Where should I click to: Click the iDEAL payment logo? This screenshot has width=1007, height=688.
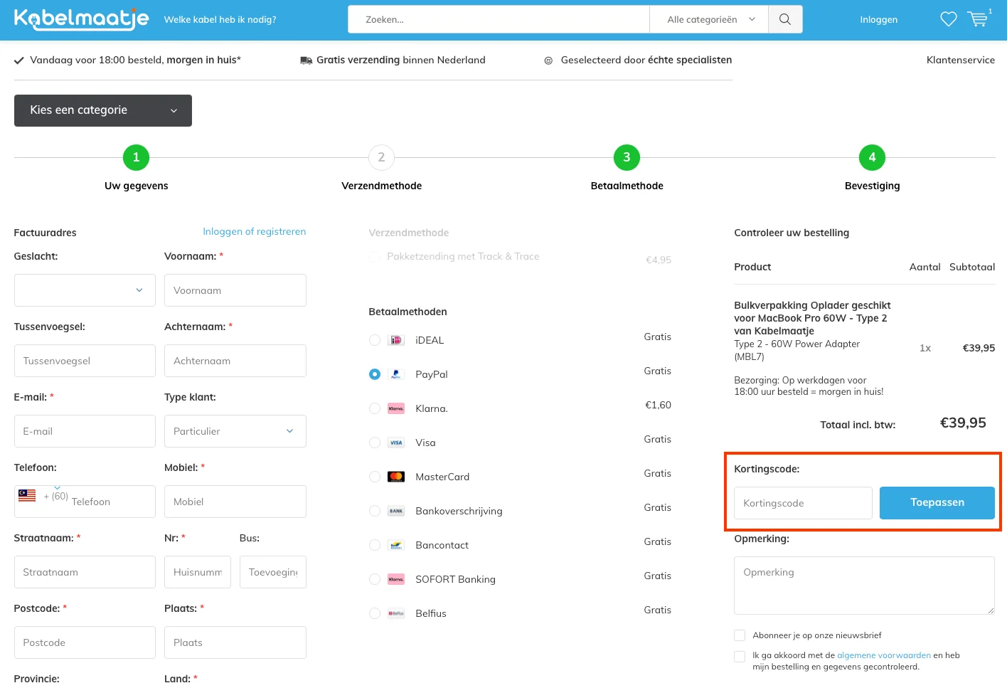396,340
